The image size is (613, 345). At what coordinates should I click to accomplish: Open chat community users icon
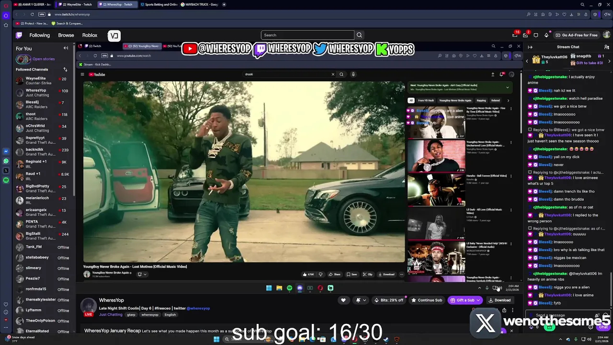point(606,47)
